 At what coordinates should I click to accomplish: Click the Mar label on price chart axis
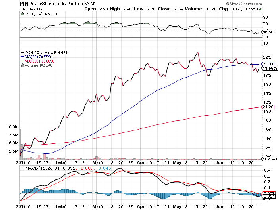[x=96, y=162]
